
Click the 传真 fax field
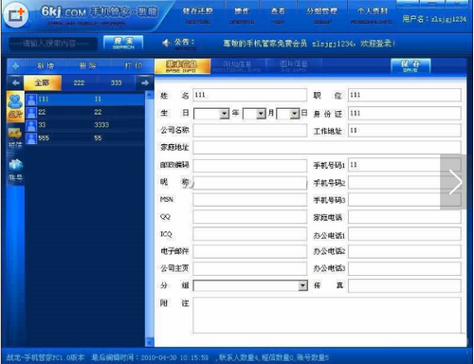[405, 285]
